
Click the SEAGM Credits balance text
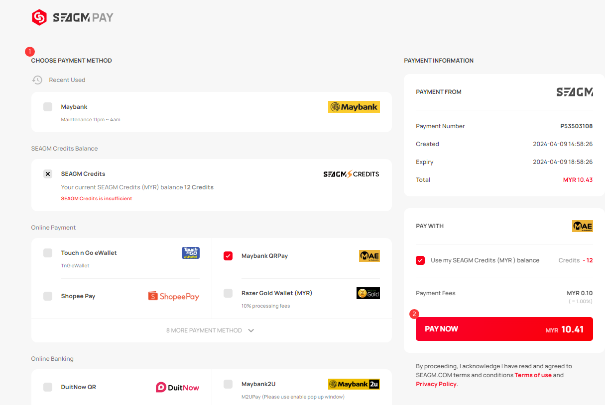tap(137, 187)
